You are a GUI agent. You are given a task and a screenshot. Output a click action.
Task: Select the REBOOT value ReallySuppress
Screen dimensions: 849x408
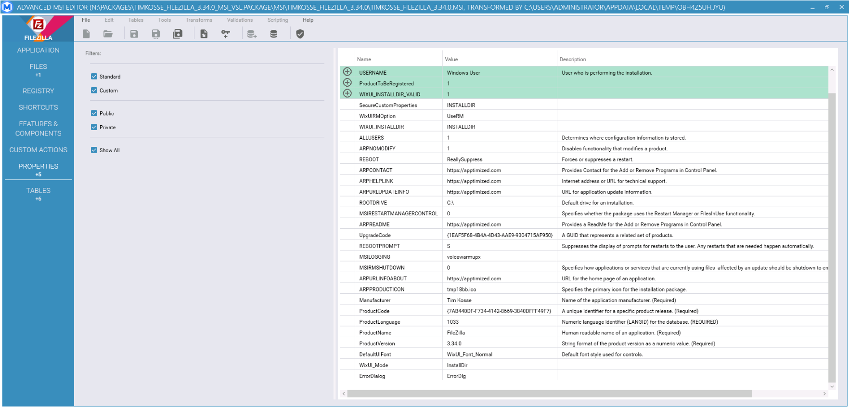tap(464, 159)
